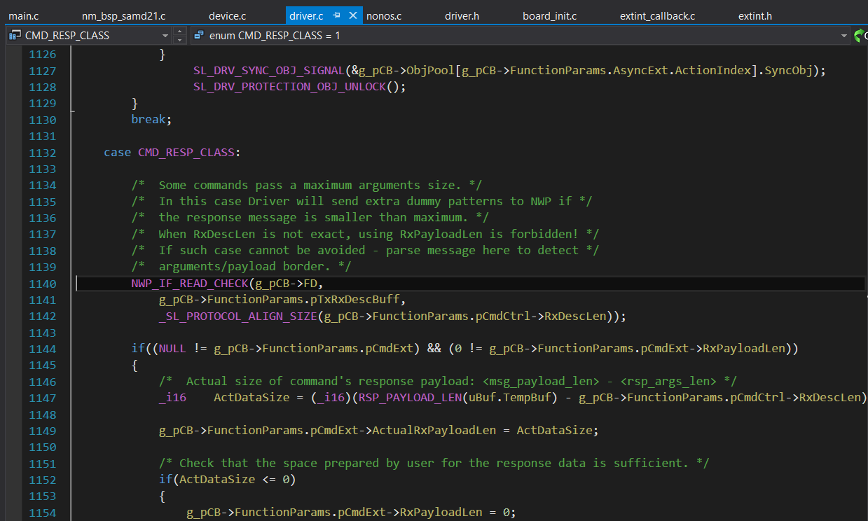868x521 pixels.
Task: Click the green Go arrow icon
Action: pyautogui.click(x=859, y=35)
